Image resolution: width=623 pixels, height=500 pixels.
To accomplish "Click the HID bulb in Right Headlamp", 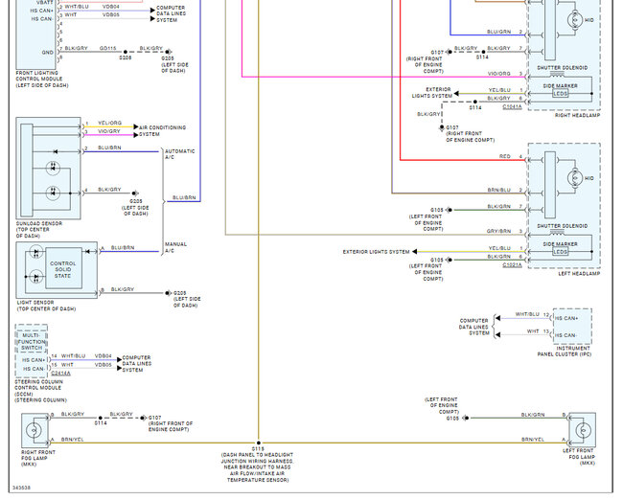I will 575,19.
